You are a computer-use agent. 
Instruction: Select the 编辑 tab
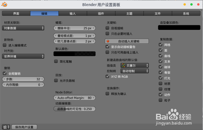44,13
